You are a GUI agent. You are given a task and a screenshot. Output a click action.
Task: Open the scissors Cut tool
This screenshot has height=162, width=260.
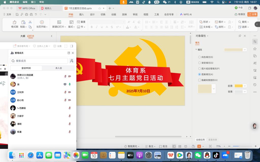point(30,22)
